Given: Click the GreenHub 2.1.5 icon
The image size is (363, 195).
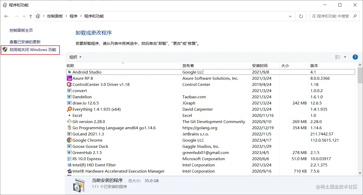Looking at the screenshot, I should tap(69, 153).
